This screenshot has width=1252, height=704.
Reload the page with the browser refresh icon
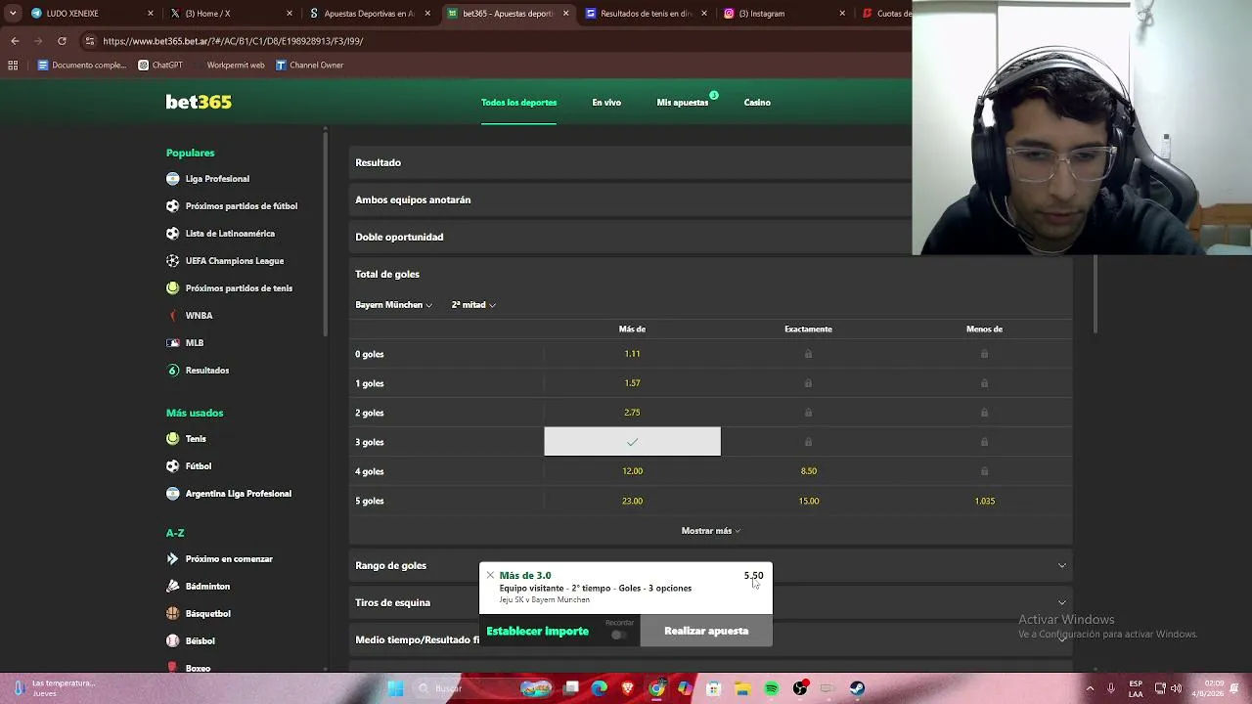(x=62, y=41)
